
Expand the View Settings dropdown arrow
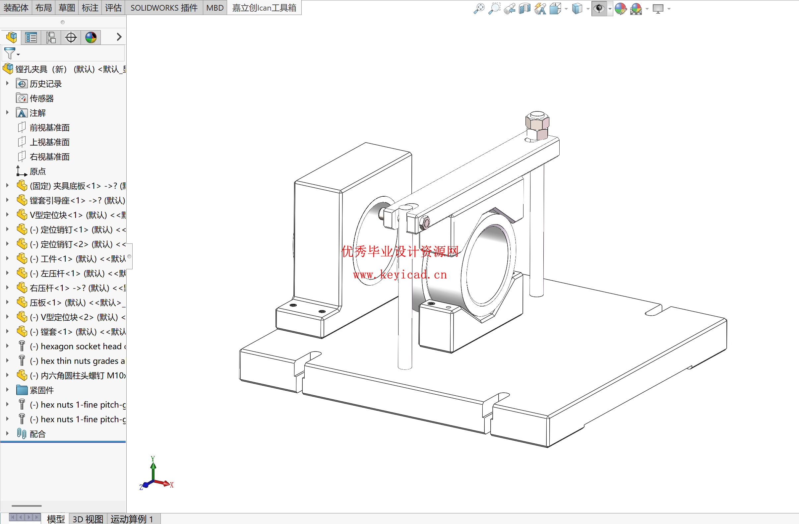669,9
